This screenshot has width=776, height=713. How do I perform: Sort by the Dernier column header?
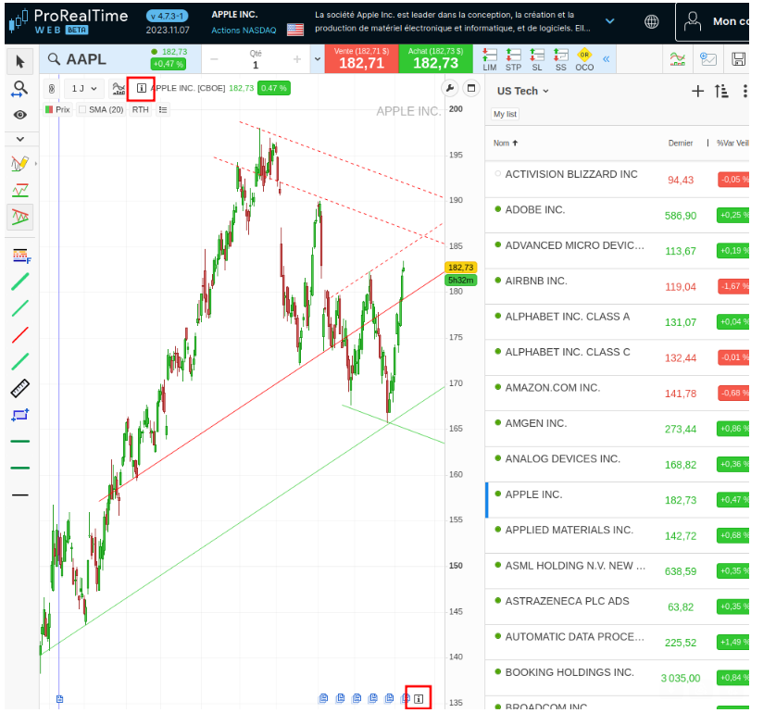tap(680, 143)
